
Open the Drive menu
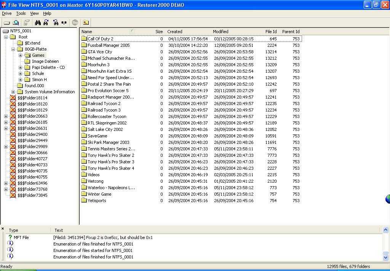coord(7,13)
